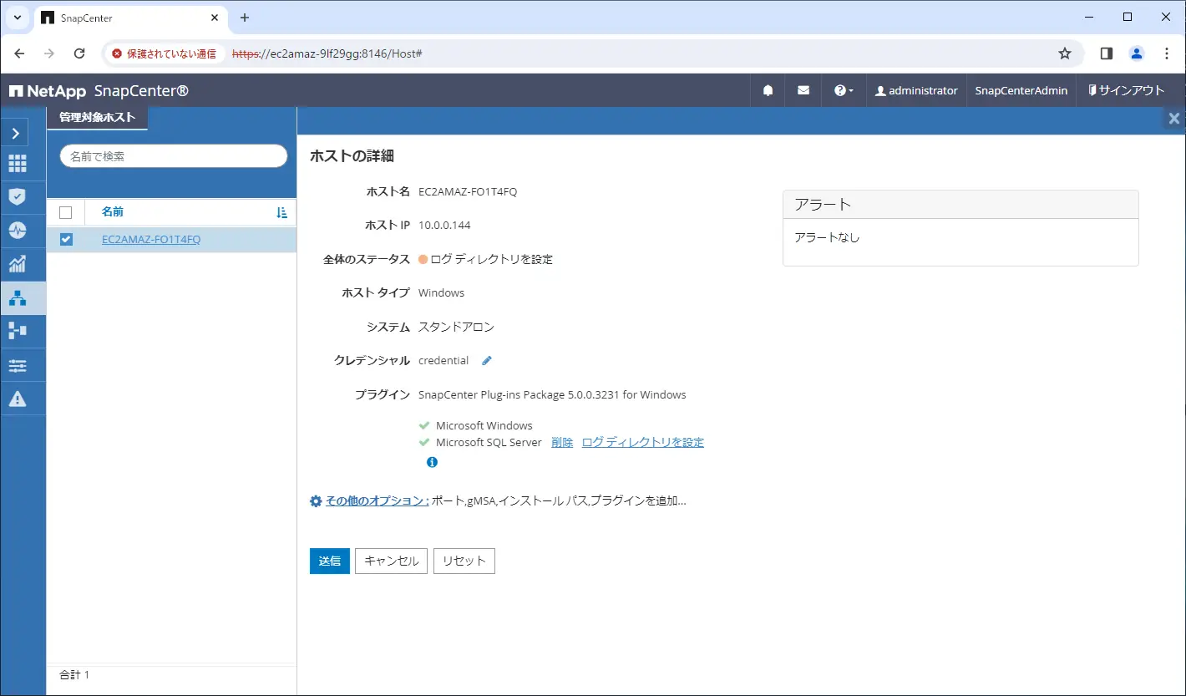Click the blue info icon under plug-ins
This screenshot has height=696, width=1186.
[432, 462]
